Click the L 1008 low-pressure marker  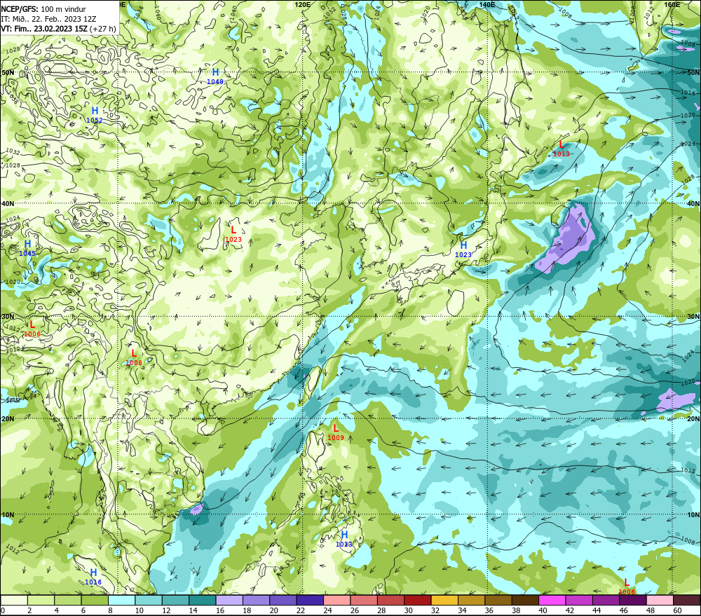(x=133, y=357)
